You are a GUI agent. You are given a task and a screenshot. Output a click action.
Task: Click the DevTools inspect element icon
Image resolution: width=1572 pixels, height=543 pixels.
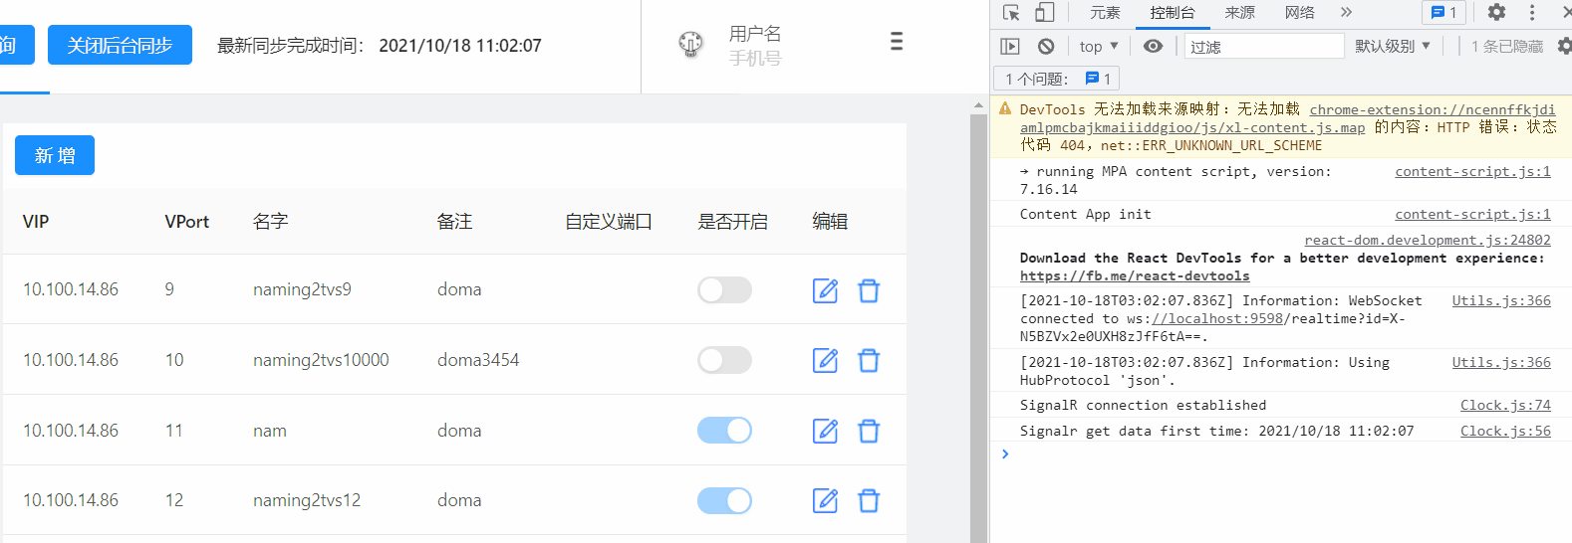click(x=1011, y=13)
